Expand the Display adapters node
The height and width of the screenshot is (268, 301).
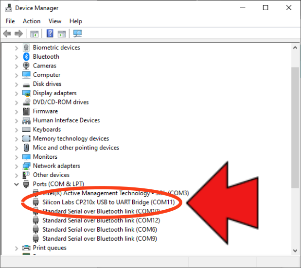[x=17, y=93]
